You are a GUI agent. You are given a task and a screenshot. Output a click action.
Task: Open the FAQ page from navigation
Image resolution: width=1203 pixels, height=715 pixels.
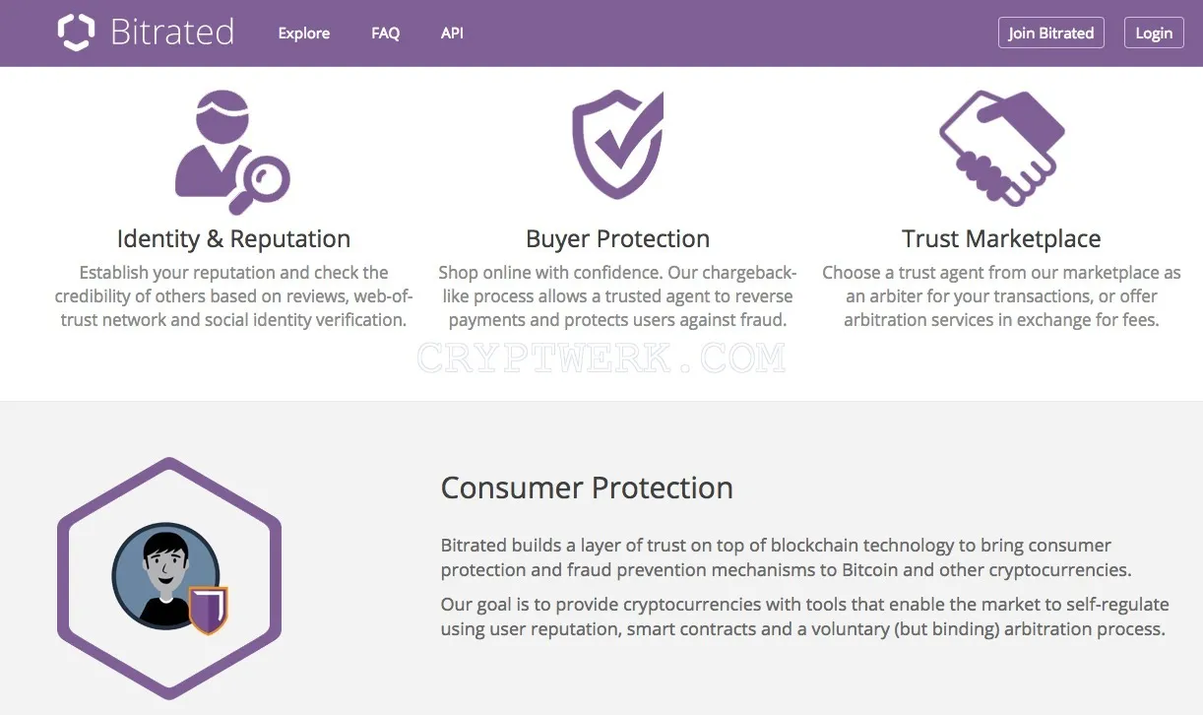[x=386, y=32]
